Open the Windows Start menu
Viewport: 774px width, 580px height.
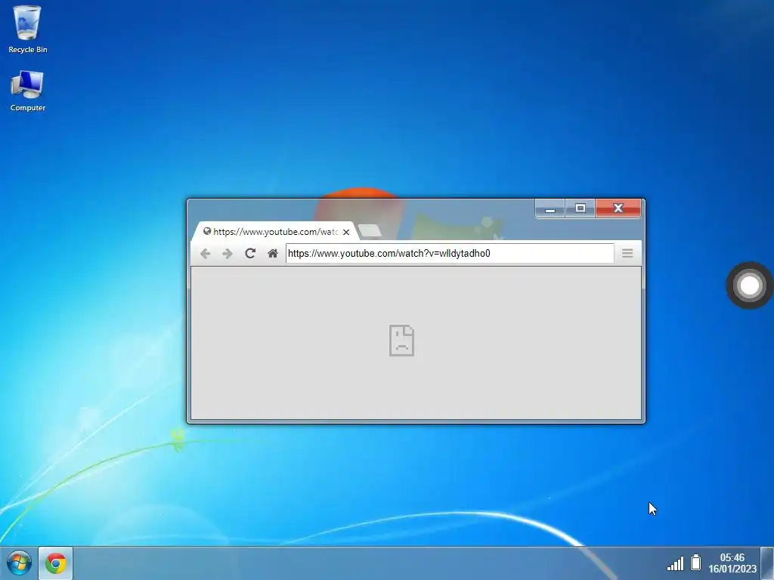click(x=19, y=563)
